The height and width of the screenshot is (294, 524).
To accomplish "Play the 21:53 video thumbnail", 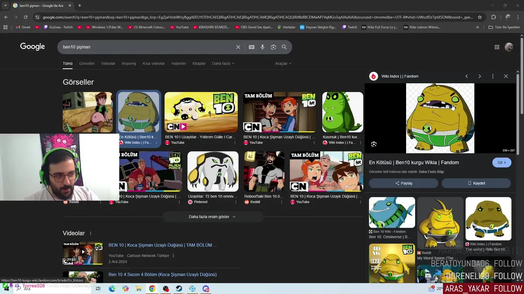I will [x=83, y=253].
